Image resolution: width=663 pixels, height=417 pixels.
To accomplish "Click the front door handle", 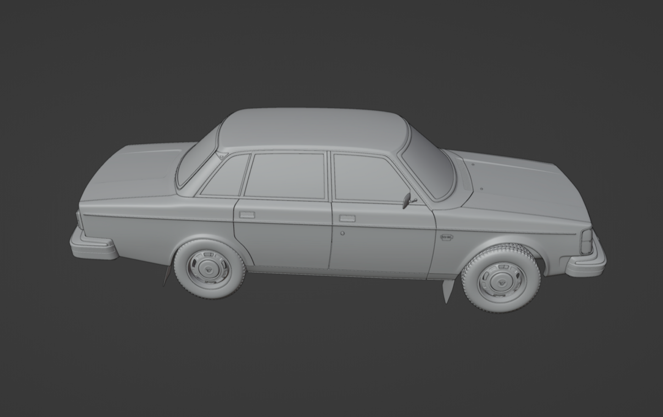I will [x=347, y=218].
